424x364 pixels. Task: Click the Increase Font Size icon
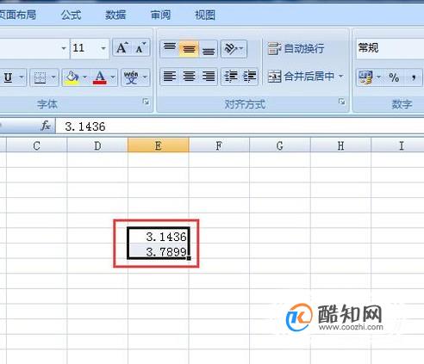coord(122,48)
